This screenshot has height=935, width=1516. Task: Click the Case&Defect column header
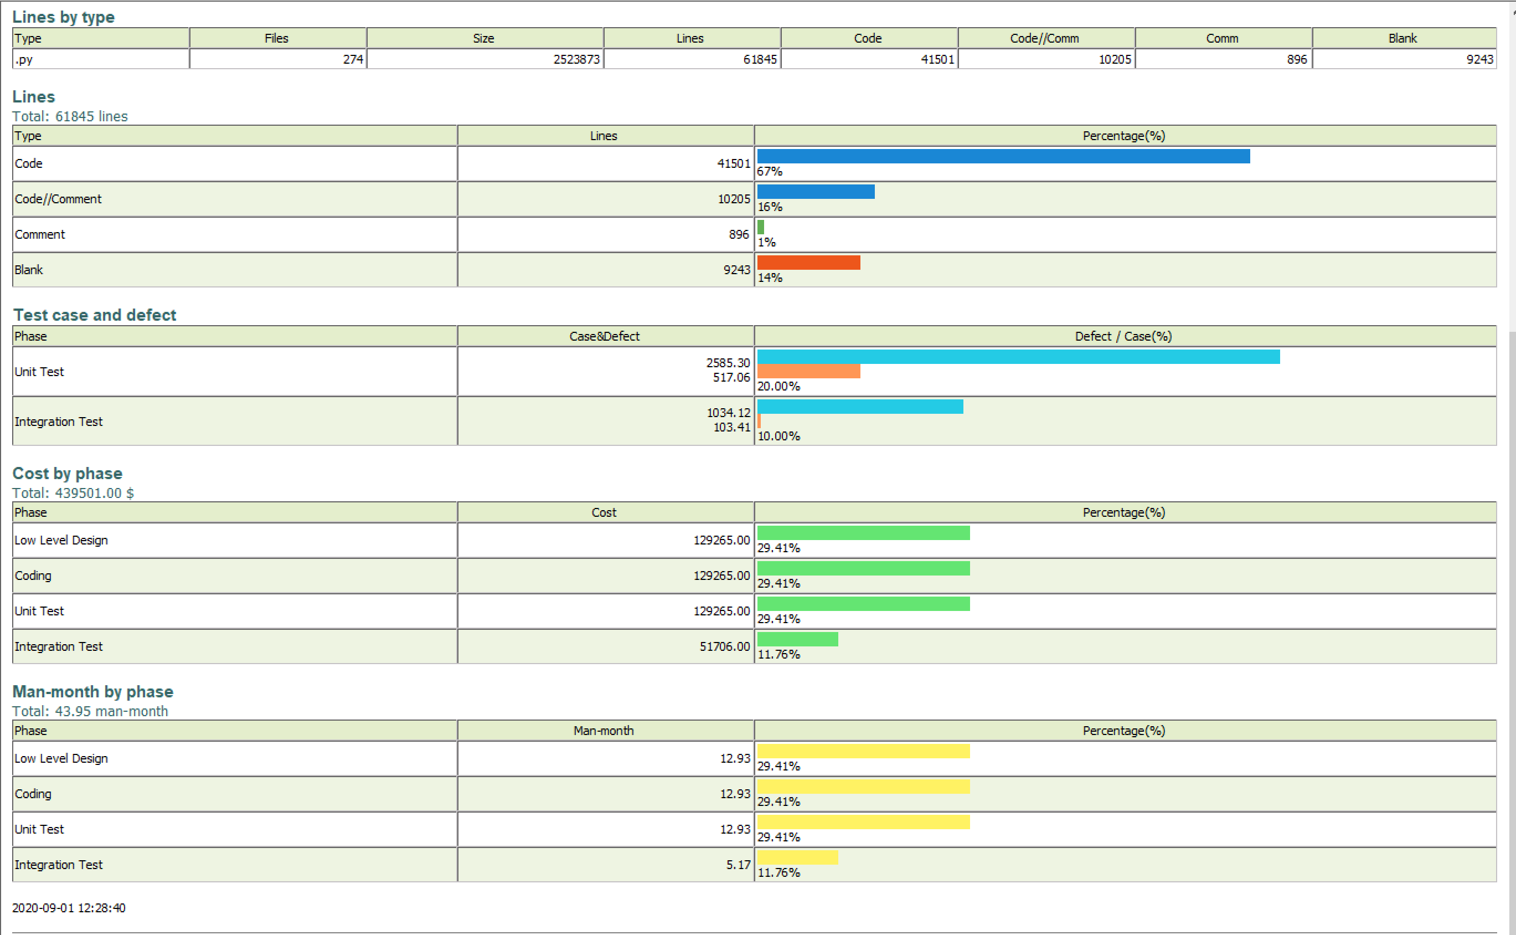pos(604,336)
